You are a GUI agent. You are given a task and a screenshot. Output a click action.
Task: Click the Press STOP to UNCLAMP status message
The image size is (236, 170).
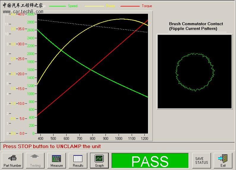pos(52,146)
